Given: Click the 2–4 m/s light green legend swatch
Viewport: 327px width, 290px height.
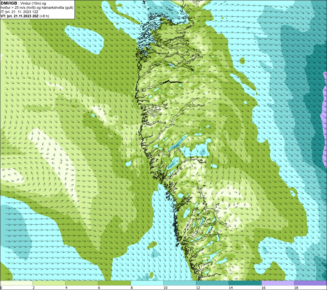Looking at the screenshot, I should (49, 283).
